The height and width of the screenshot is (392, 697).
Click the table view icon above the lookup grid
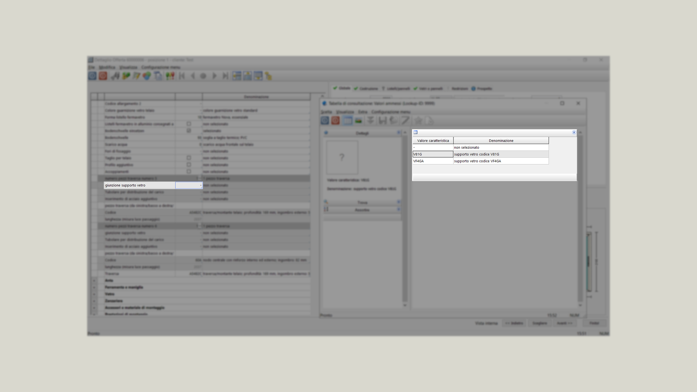click(416, 132)
